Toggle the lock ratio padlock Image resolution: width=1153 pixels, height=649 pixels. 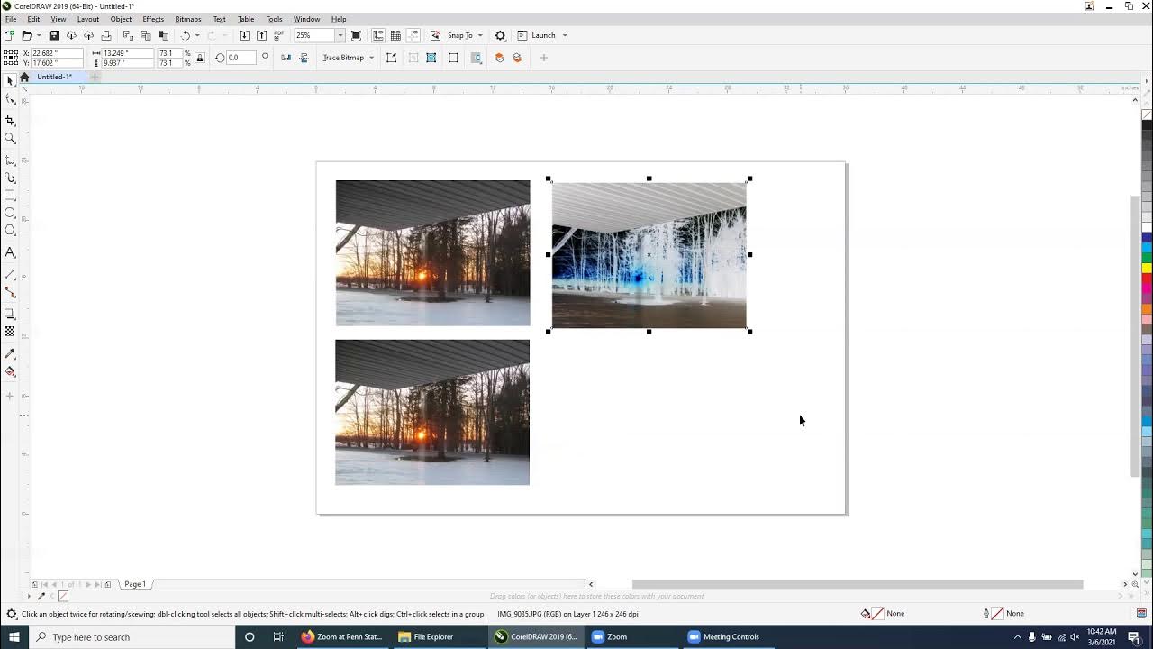coord(199,58)
